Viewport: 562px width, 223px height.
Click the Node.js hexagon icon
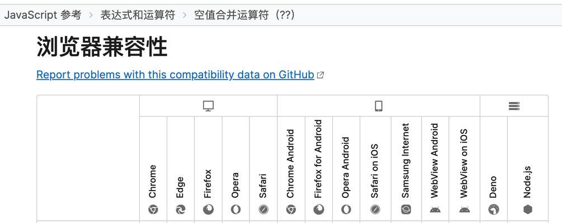[527, 210]
